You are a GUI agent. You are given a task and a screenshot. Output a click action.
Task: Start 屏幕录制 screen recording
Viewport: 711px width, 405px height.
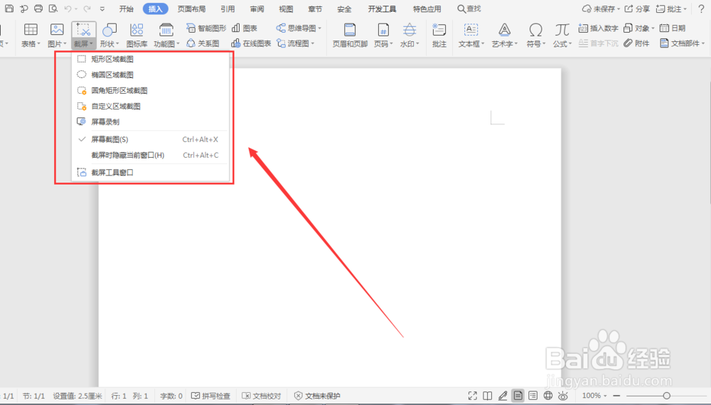click(150, 122)
